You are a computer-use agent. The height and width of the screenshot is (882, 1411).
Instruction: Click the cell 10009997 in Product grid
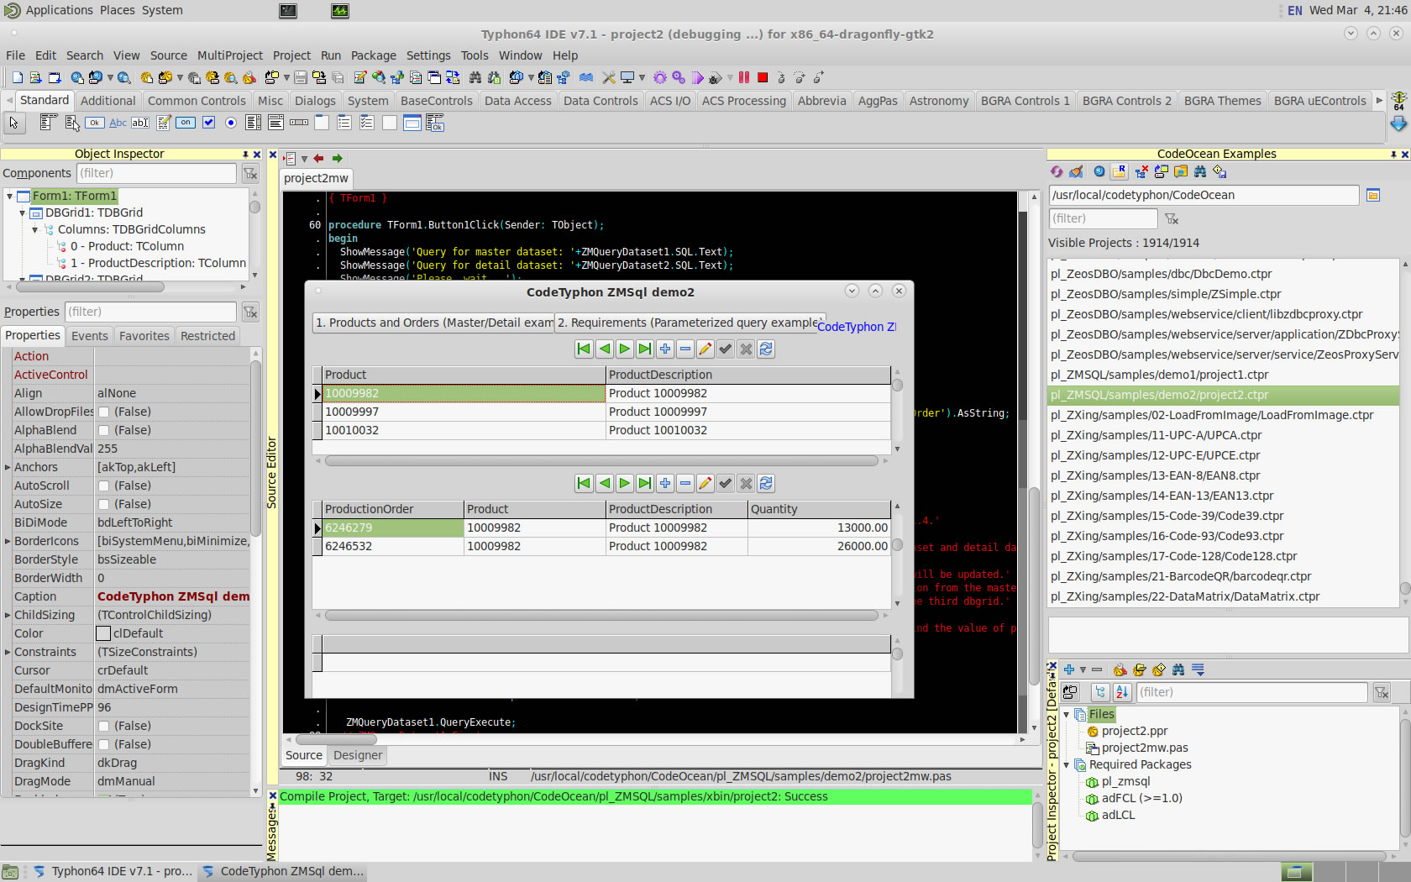pyautogui.click(x=464, y=412)
